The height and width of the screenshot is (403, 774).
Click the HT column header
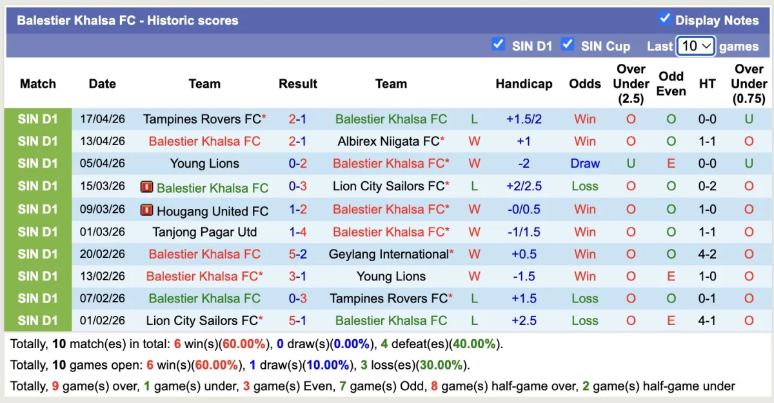(x=707, y=84)
